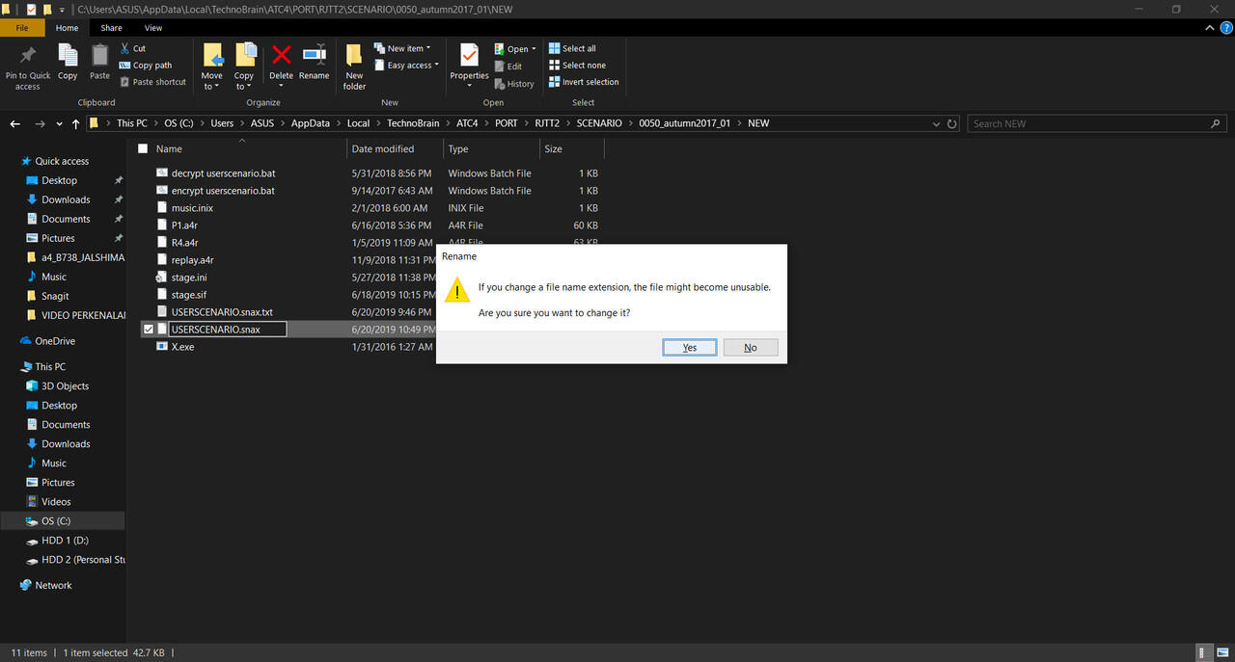This screenshot has width=1235, height=662.
Task: Select encrypt userscenario.bat file
Action: coord(223,191)
